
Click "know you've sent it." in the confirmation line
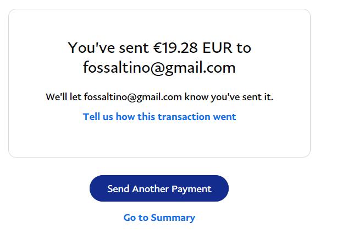(x=229, y=97)
